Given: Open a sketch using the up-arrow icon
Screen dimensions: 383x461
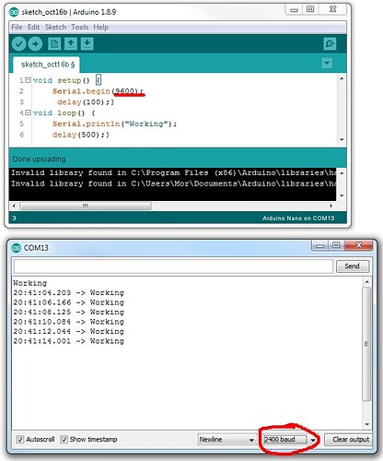Looking at the screenshot, I should 71,43.
